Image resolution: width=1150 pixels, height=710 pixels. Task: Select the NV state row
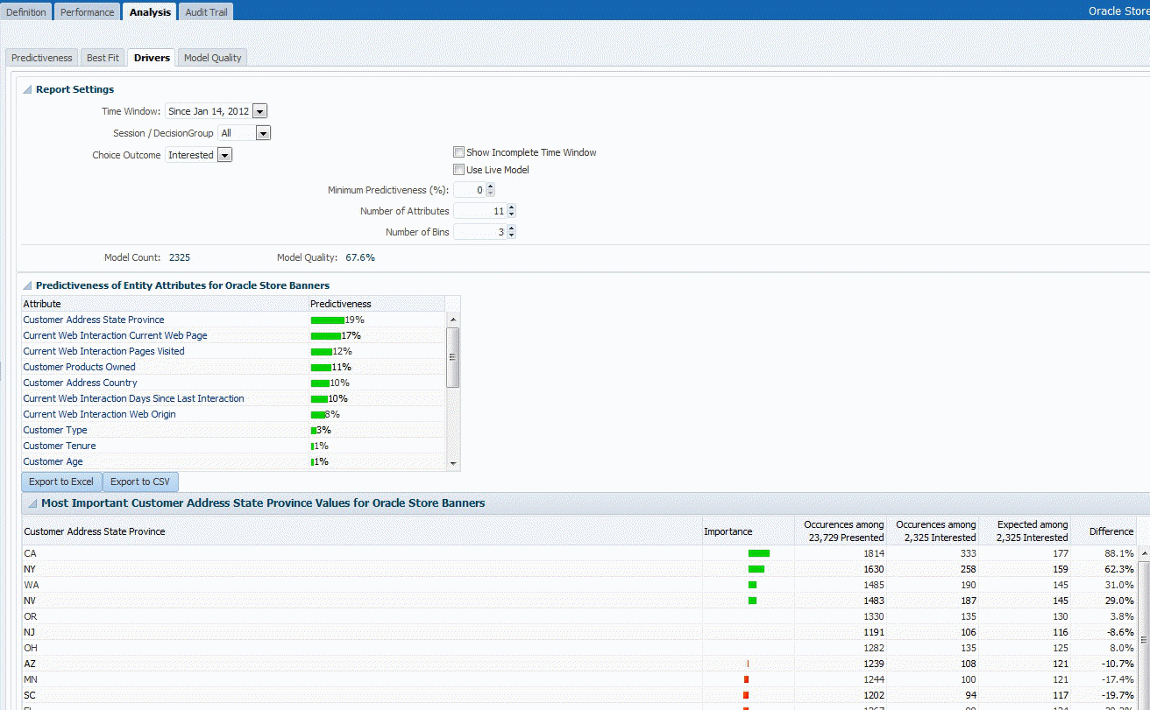[x=579, y=601]
